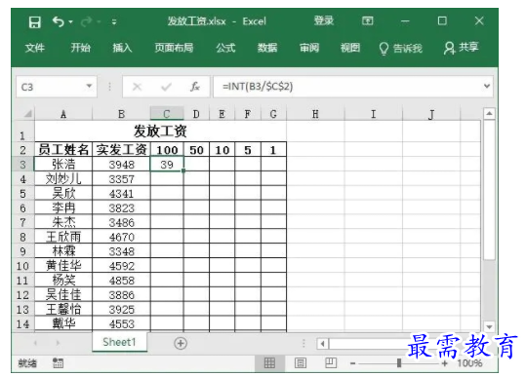The width and height of the screenshot is (526, 377).
Task: Expand the formula bar with the chevron
Action: 487,87
